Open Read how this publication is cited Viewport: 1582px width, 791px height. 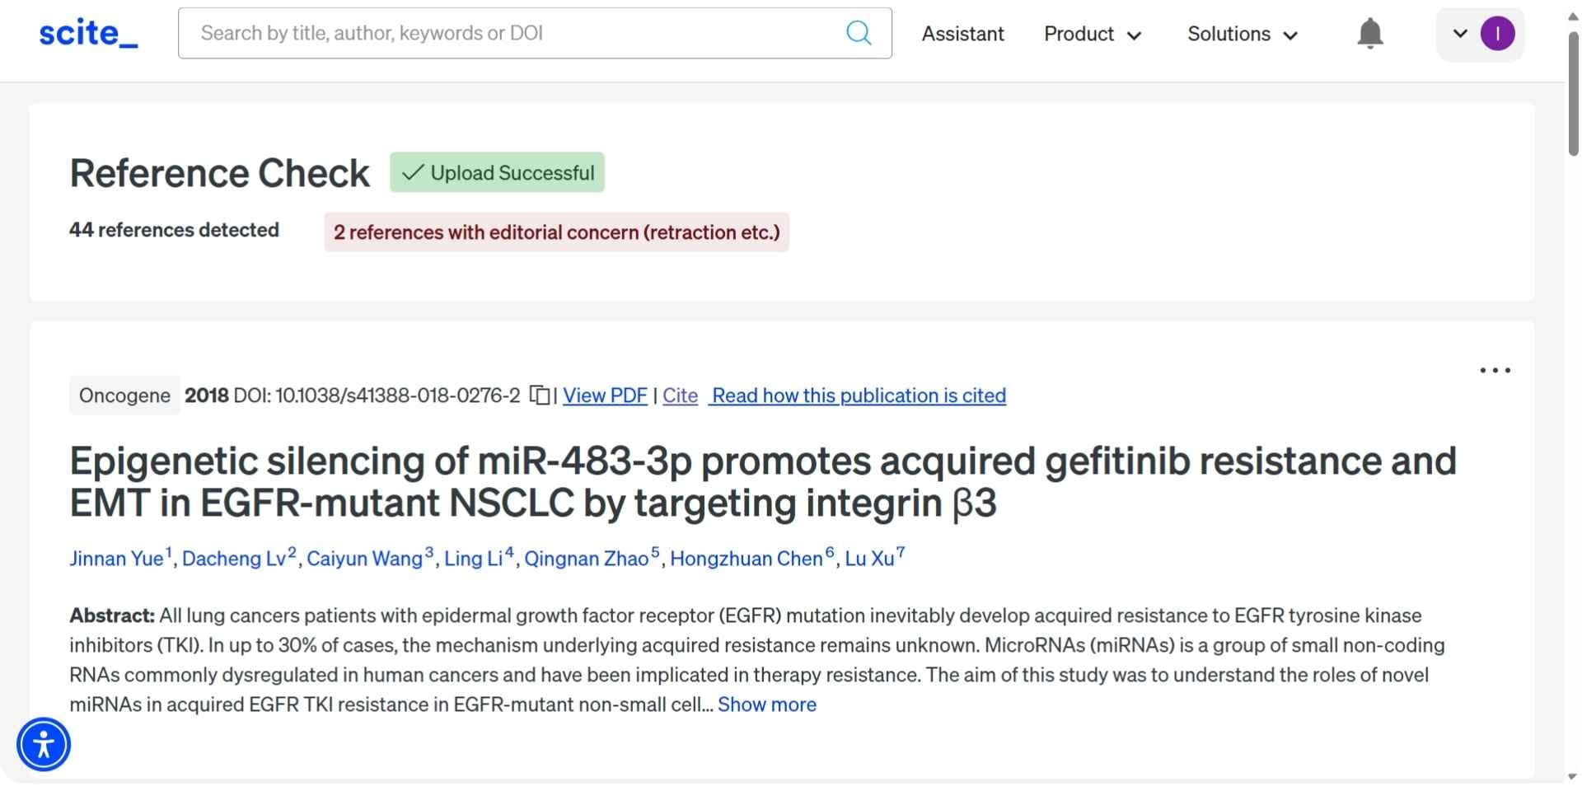(859, 395)
